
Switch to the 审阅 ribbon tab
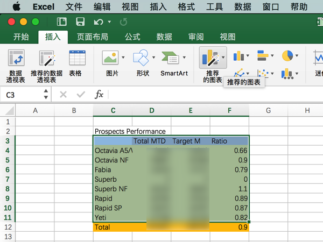tap(196, 37)
